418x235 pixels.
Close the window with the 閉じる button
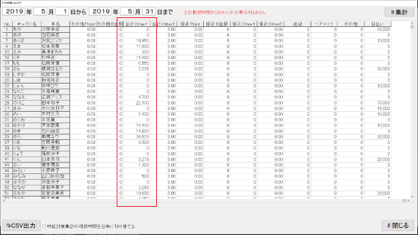pyautogui.click(x=397, y=225)
